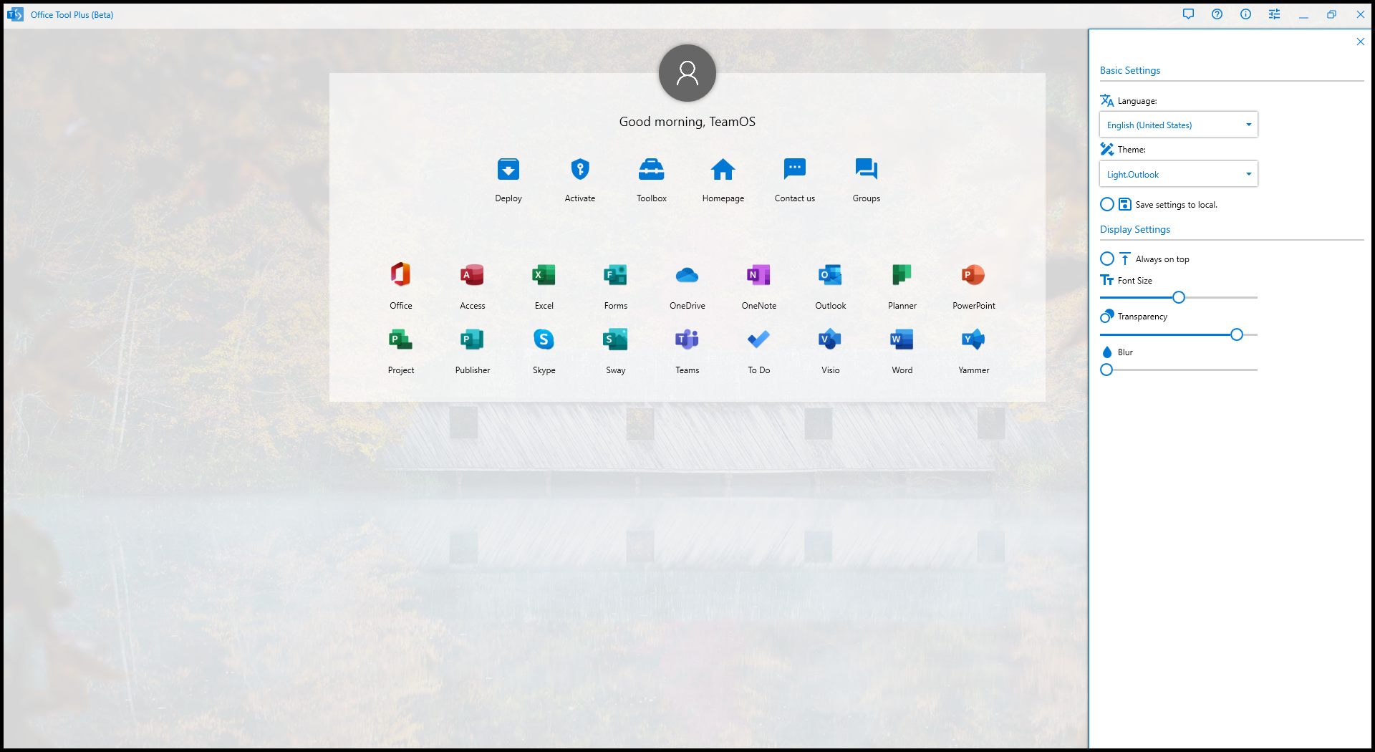Open the Theme dropdown
1375x752 pixels.
coord(1179,174)
